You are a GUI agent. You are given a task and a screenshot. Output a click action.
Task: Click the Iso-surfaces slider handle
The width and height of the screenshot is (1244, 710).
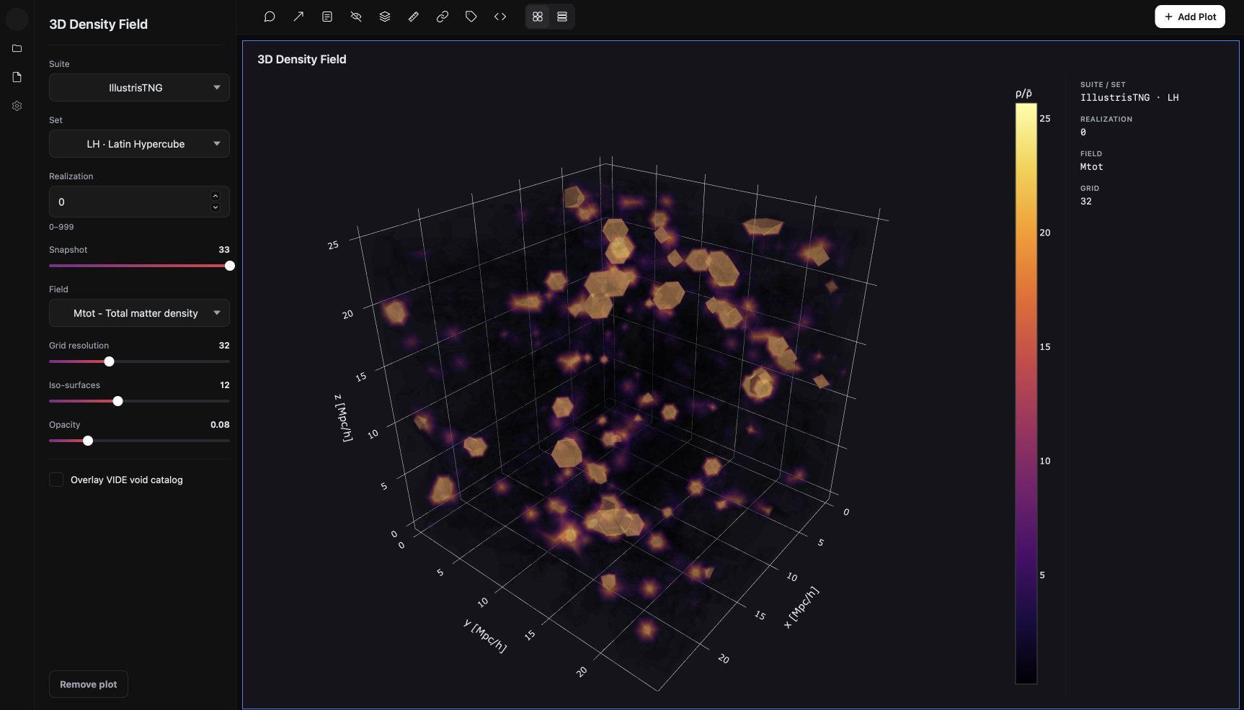118,401
